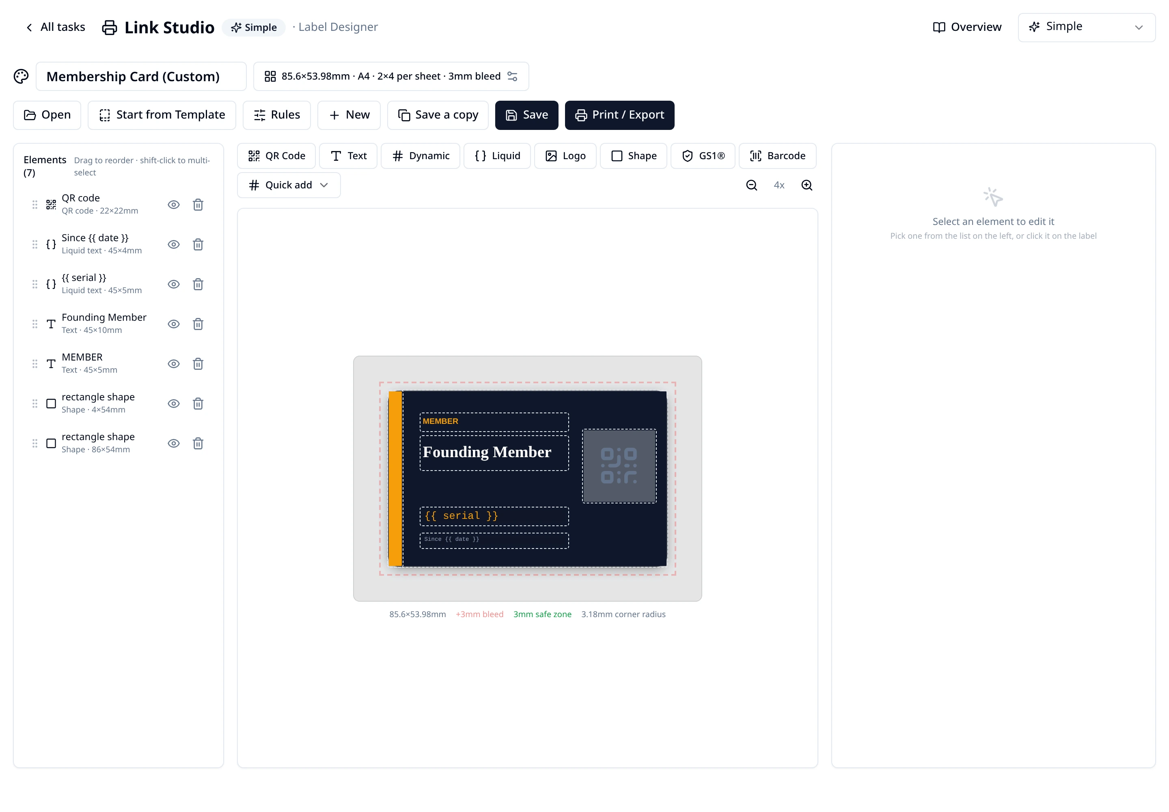Toggle visibility of Since {{ date }} element
Screen dimensions: 1169x812
point(173,244)
